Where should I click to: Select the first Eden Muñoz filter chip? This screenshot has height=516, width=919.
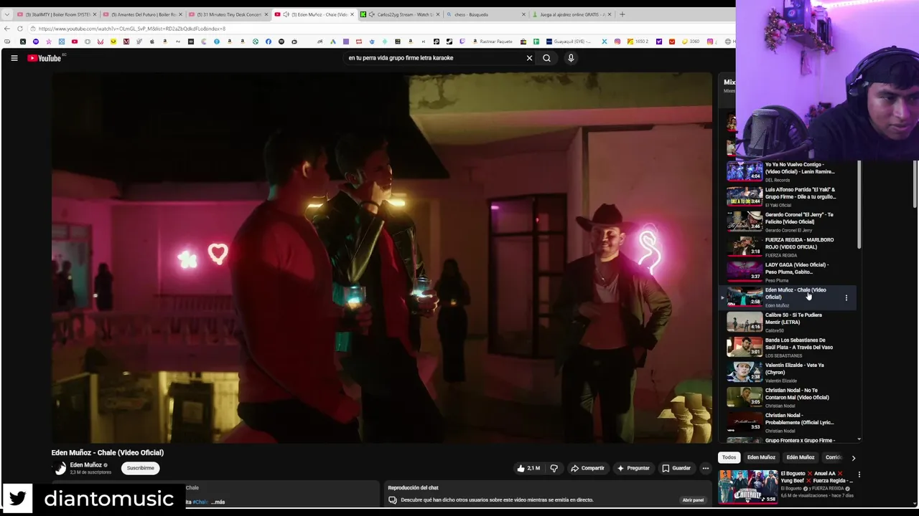[x=761, y=457]
